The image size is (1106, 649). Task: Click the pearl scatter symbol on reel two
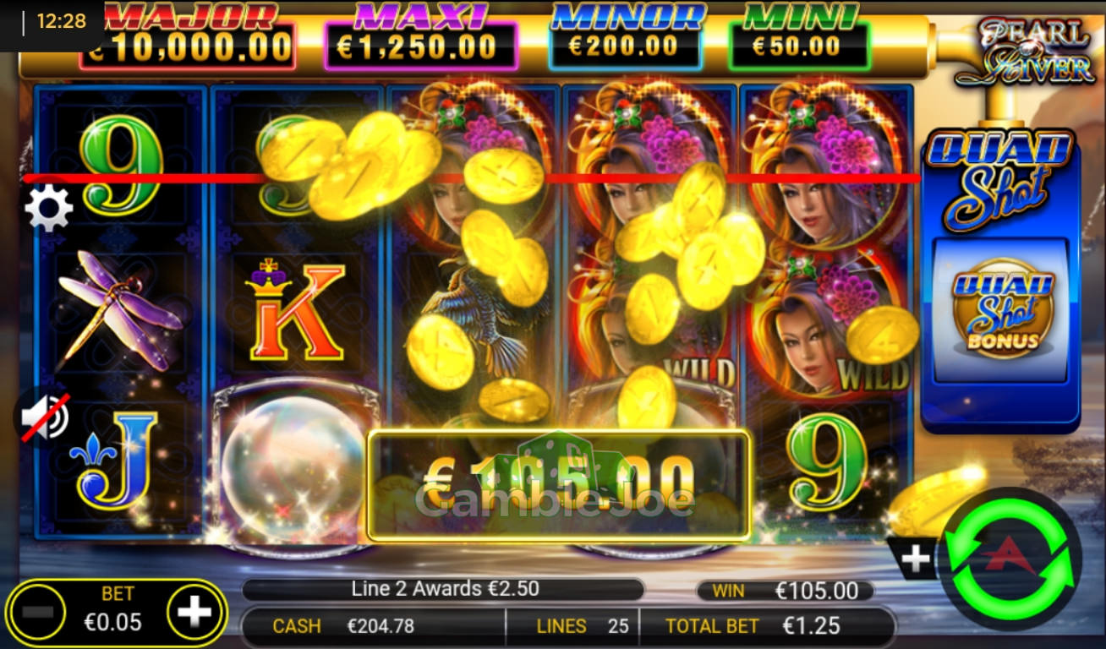coord(294,462)
